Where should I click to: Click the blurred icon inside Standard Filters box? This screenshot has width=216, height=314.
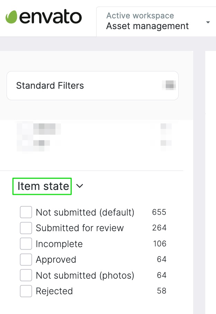click(x=170, y=85)
